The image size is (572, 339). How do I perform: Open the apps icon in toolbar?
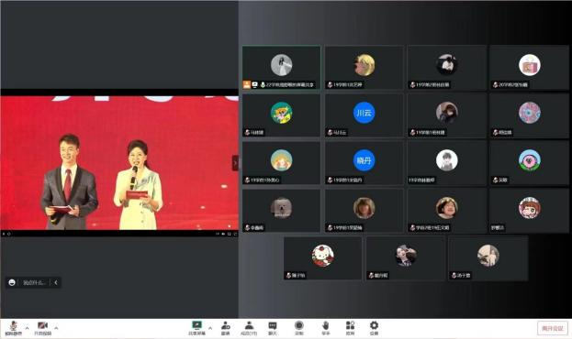click(x=350, y=328)
